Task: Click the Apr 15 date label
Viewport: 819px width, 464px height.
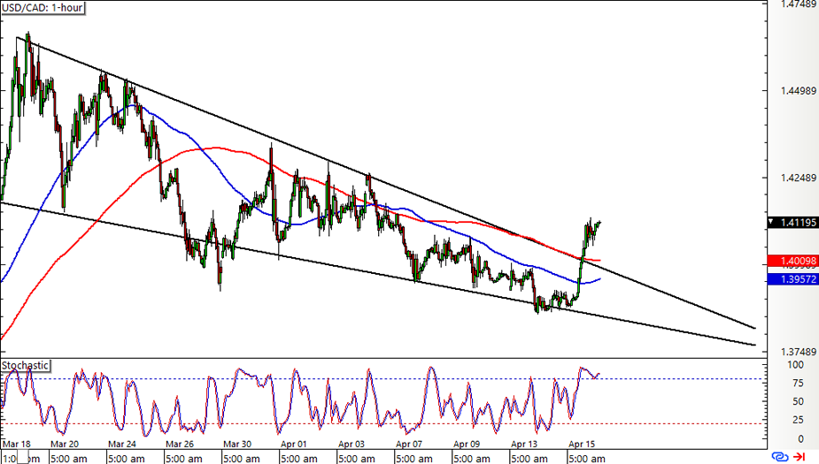Action: click(x=582, y=445)
